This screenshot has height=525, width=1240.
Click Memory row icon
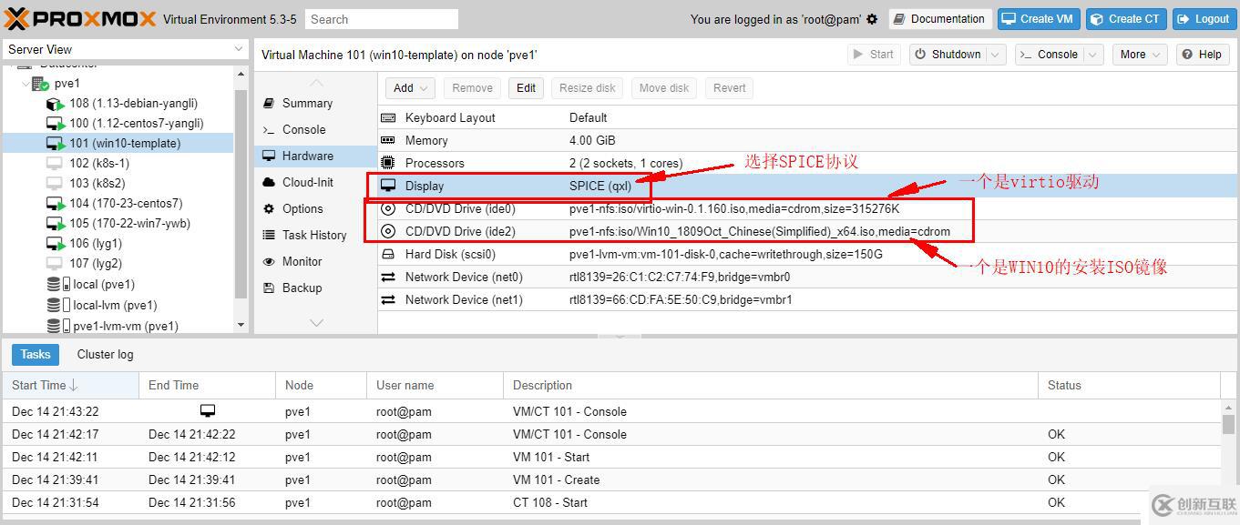388,140
